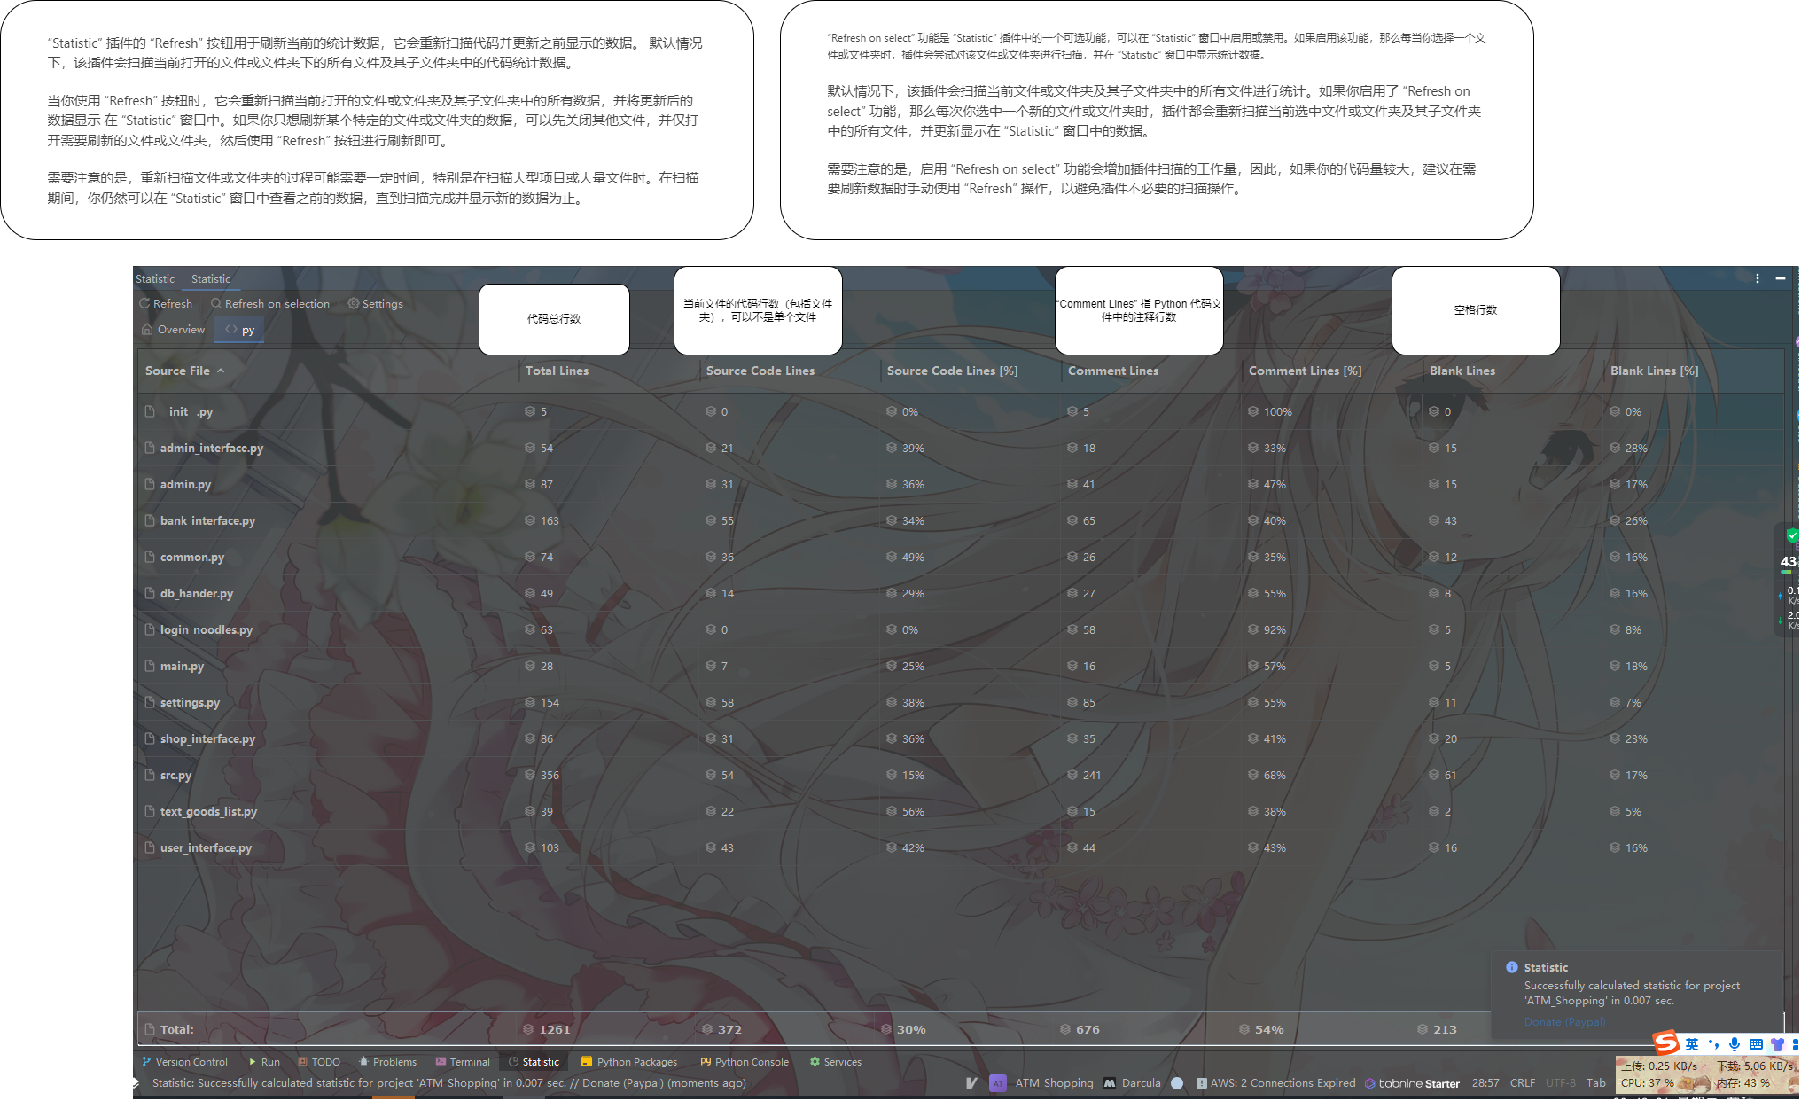Image resolution: width=1801 pixels, height=1101 pixels.
Task: Open CRLF line separator selector
Action: click(x=1522, y=1083)
